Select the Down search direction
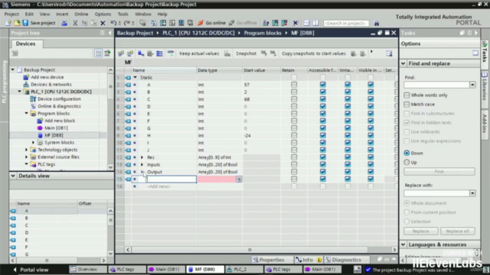Image resolution: width=490 pixels, height=275 pixels. (x=407, y=153)
